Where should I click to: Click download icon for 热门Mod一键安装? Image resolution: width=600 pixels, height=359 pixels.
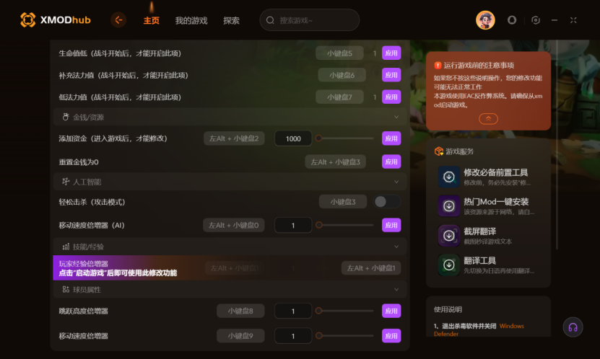[449, 206]
